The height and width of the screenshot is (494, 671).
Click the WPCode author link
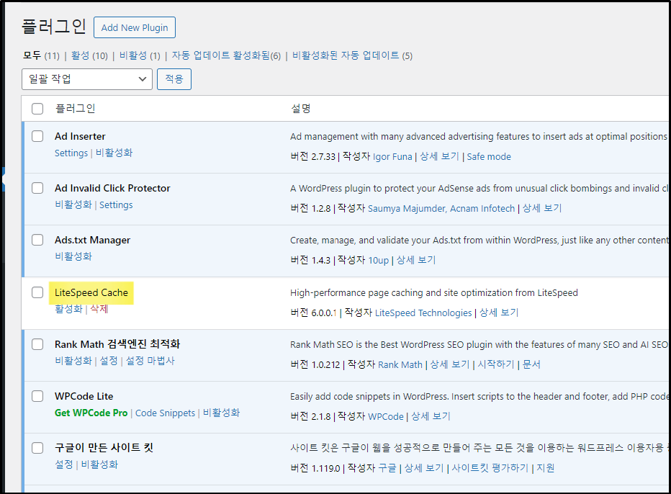386,416
